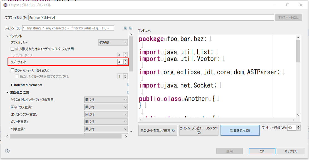Open the タブ・ポリシー dropdown
This screenshot has width=309, height=160.
pos(113,42)
